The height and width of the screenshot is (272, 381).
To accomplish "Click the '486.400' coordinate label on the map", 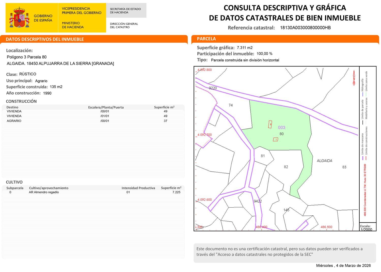I will coord(261,227).
